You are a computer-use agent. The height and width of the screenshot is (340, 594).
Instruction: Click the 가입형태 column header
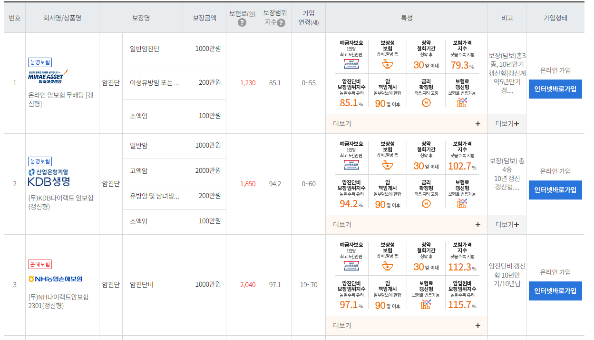555,18
